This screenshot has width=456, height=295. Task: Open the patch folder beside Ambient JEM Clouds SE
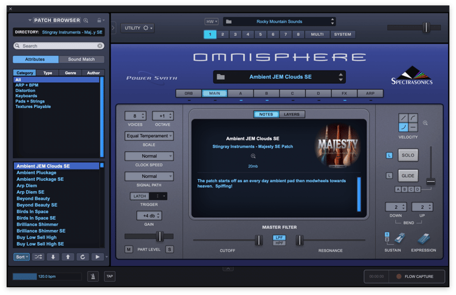[221, 77]
